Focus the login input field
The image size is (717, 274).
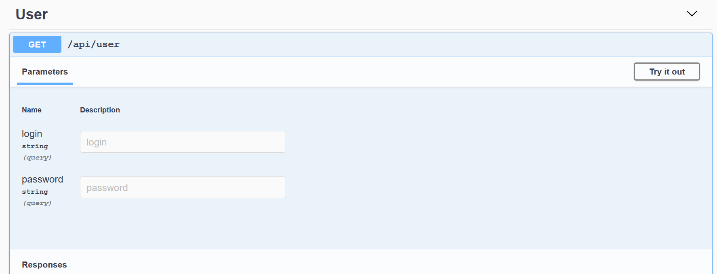point(183,142)
